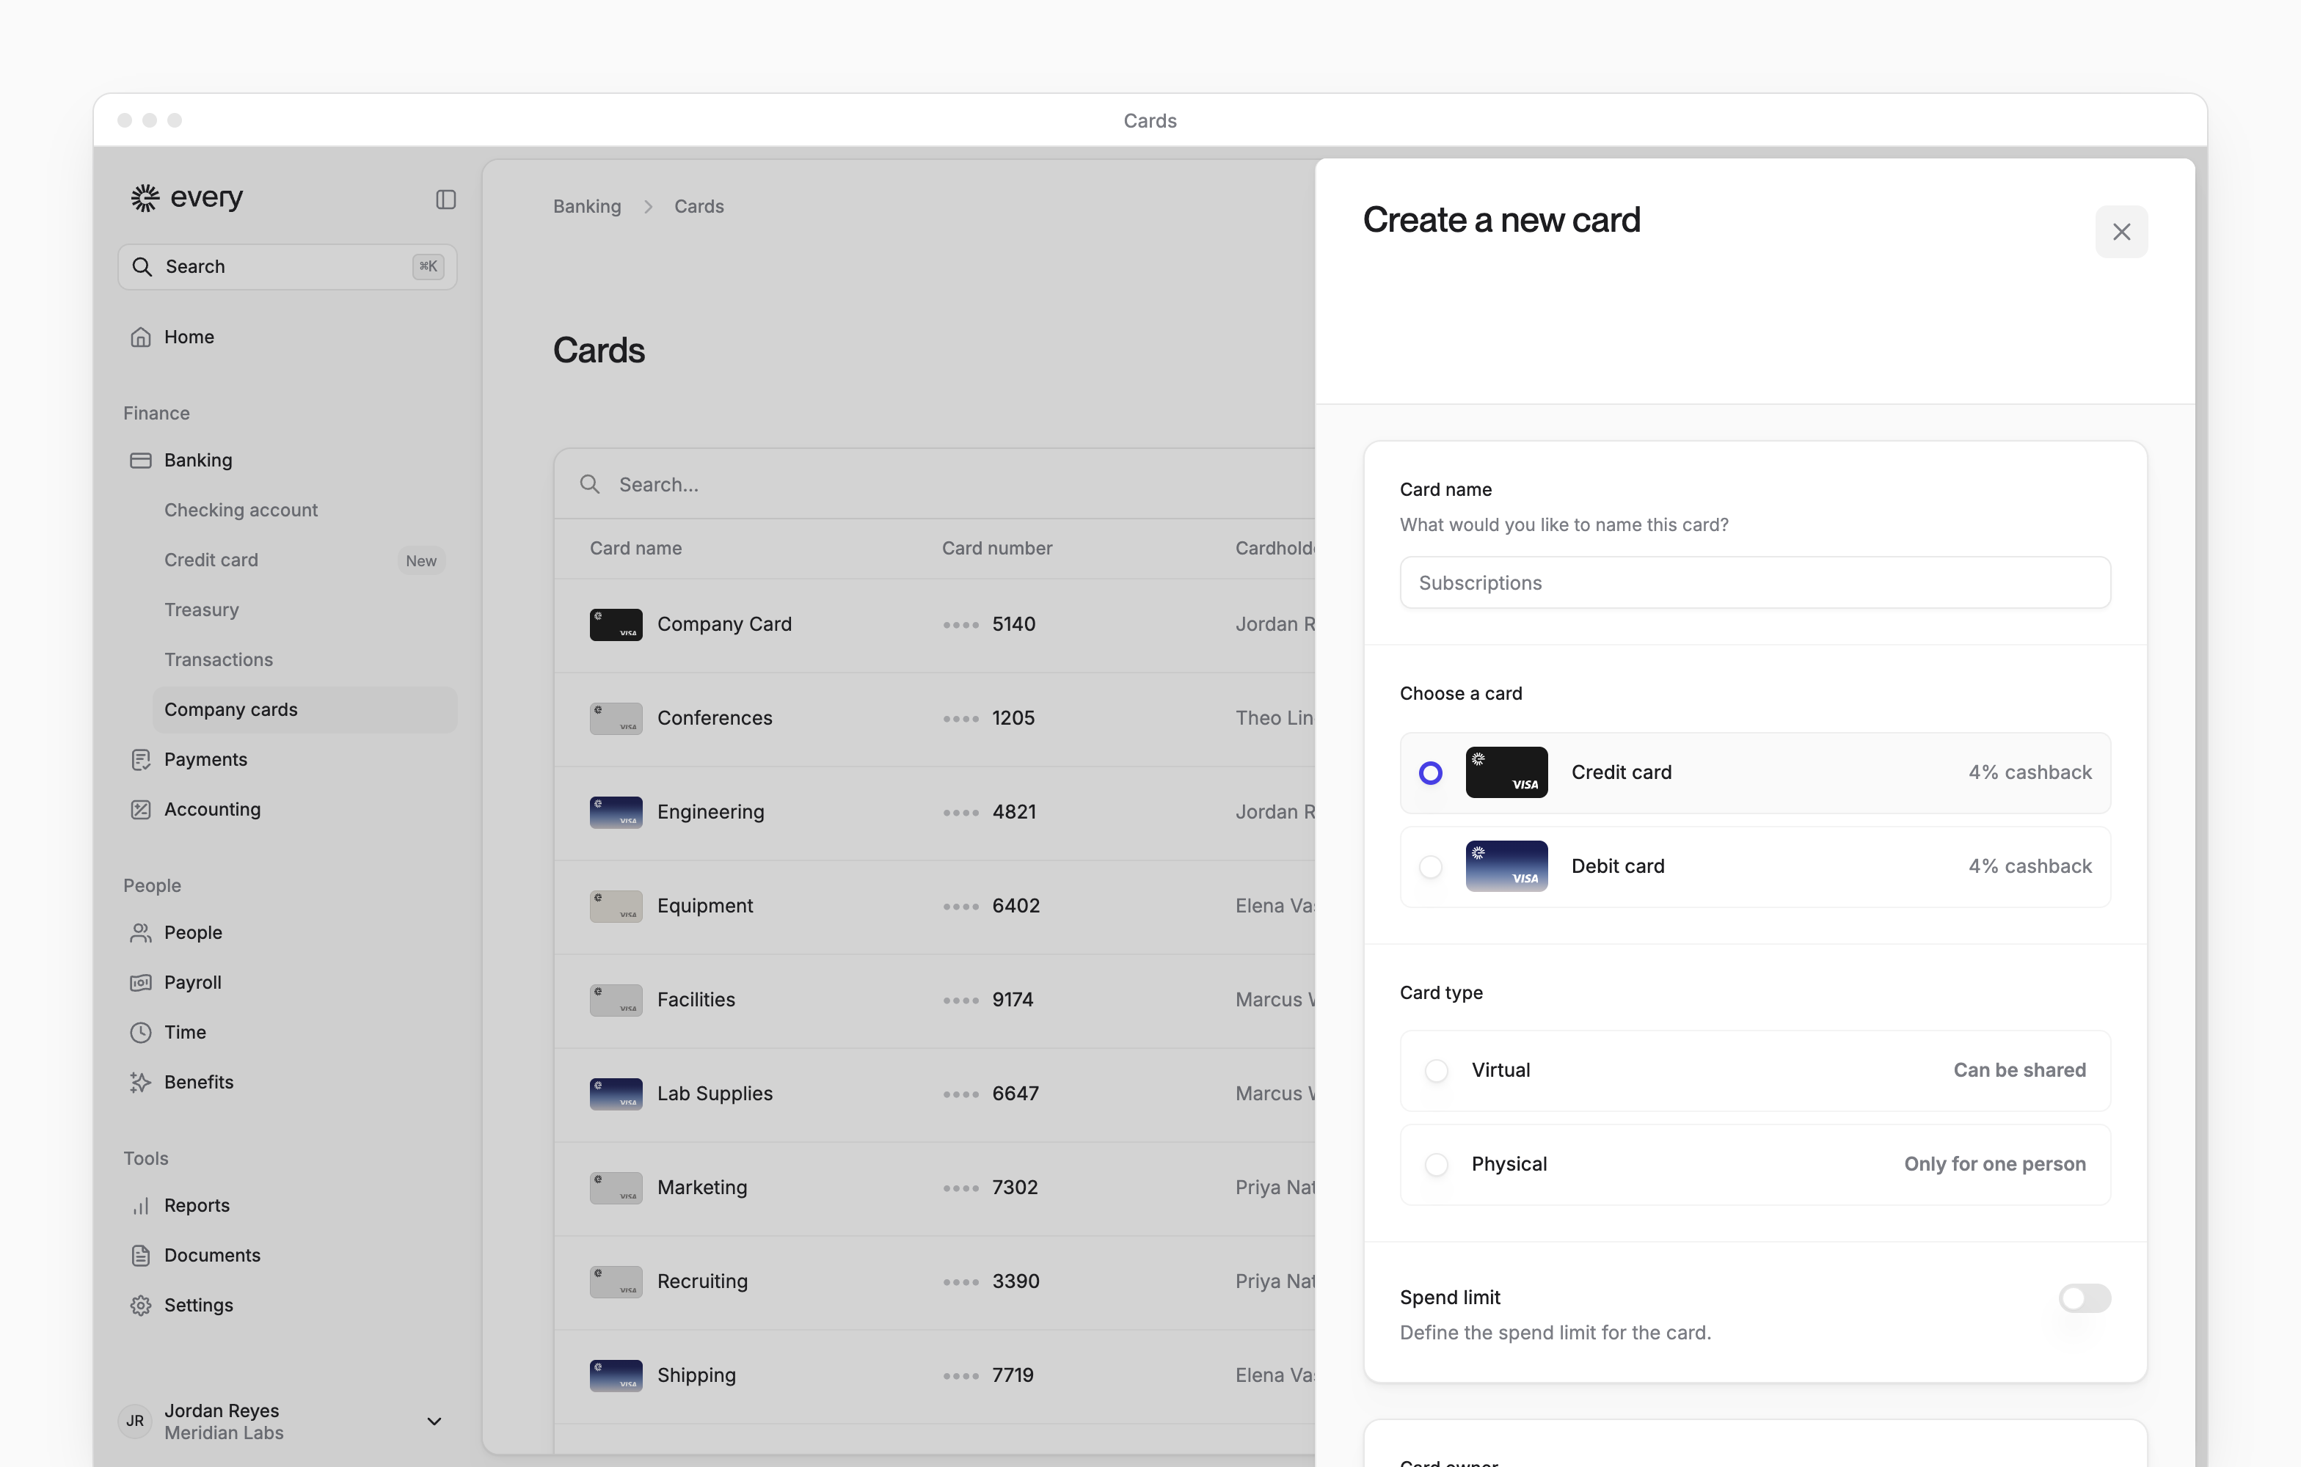Viewport: 2301px width, 1467px height.
Task: Select the Virtual card type radio
Action: 1435,1071
